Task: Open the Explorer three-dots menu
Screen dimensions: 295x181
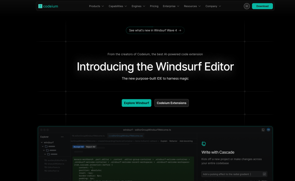Action: pos(62,137)
